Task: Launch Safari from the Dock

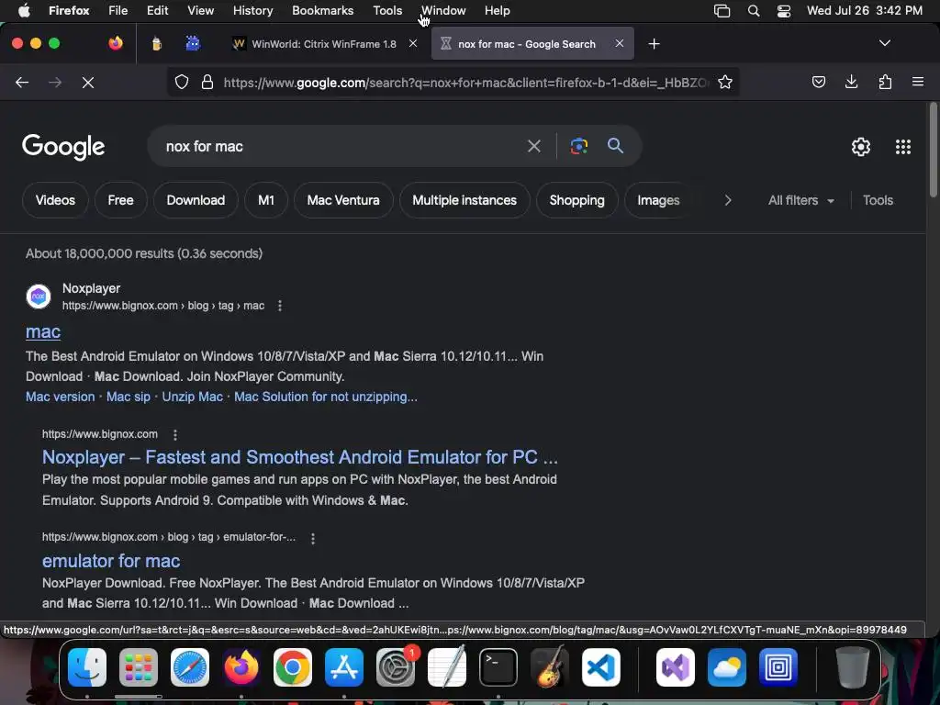Action: tap(190, 667)
